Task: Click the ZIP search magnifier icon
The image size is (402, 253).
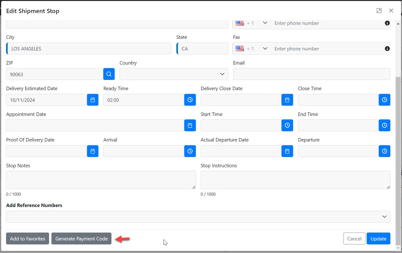Action: (x=109, y=74)
